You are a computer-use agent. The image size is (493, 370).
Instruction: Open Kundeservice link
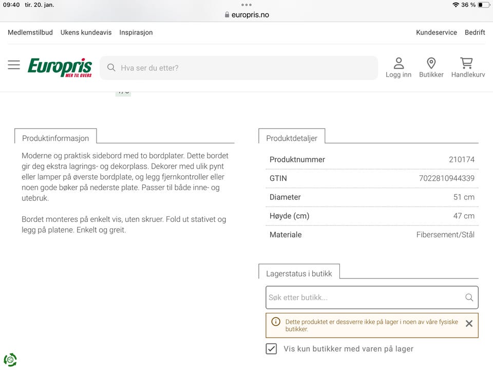pos(437,32)
